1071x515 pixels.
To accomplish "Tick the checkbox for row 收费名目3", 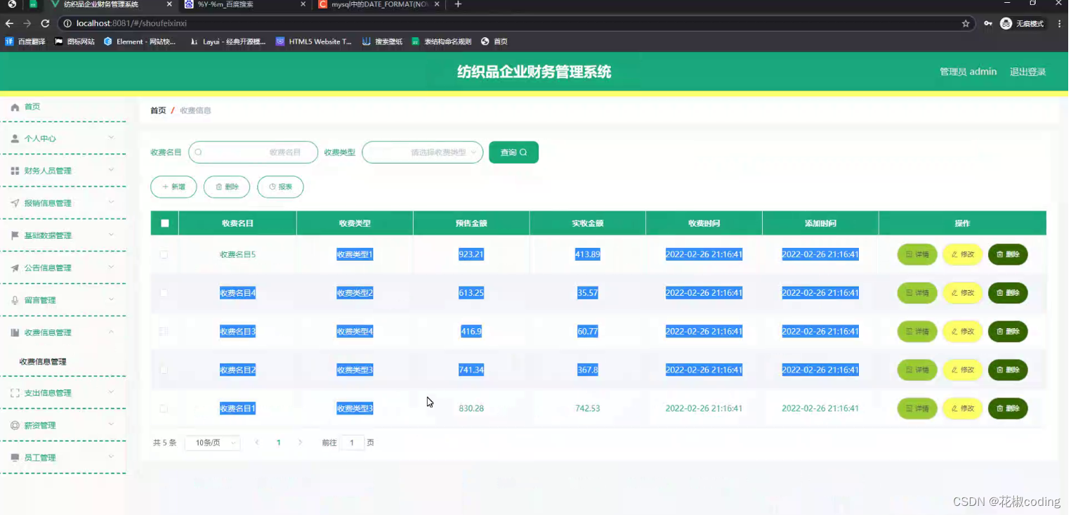I will (164, 331).
